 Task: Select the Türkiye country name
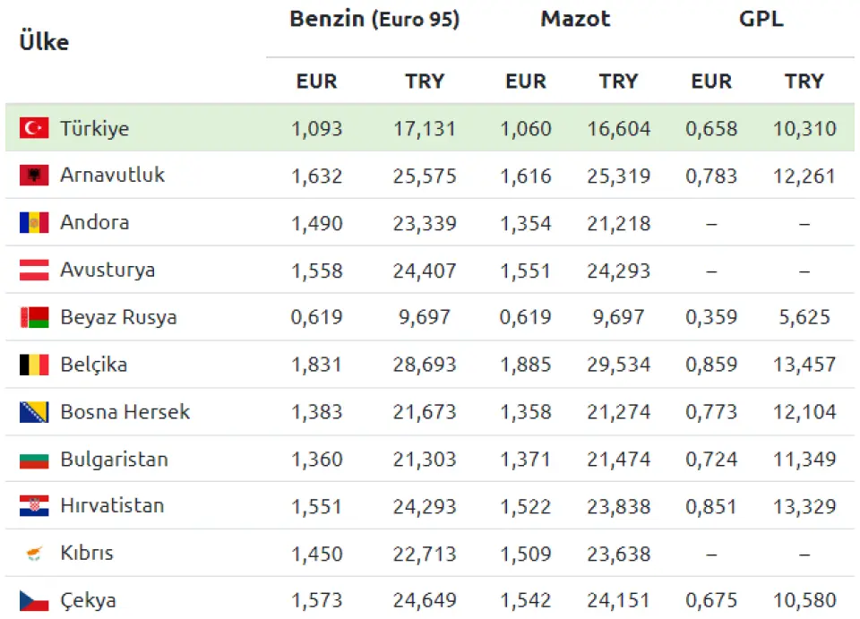(94, 128)
